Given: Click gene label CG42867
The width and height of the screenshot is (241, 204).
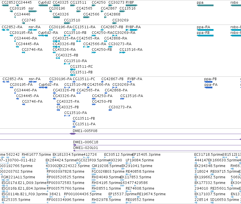Looking at the screenshot, I should [x=109, y=8].
